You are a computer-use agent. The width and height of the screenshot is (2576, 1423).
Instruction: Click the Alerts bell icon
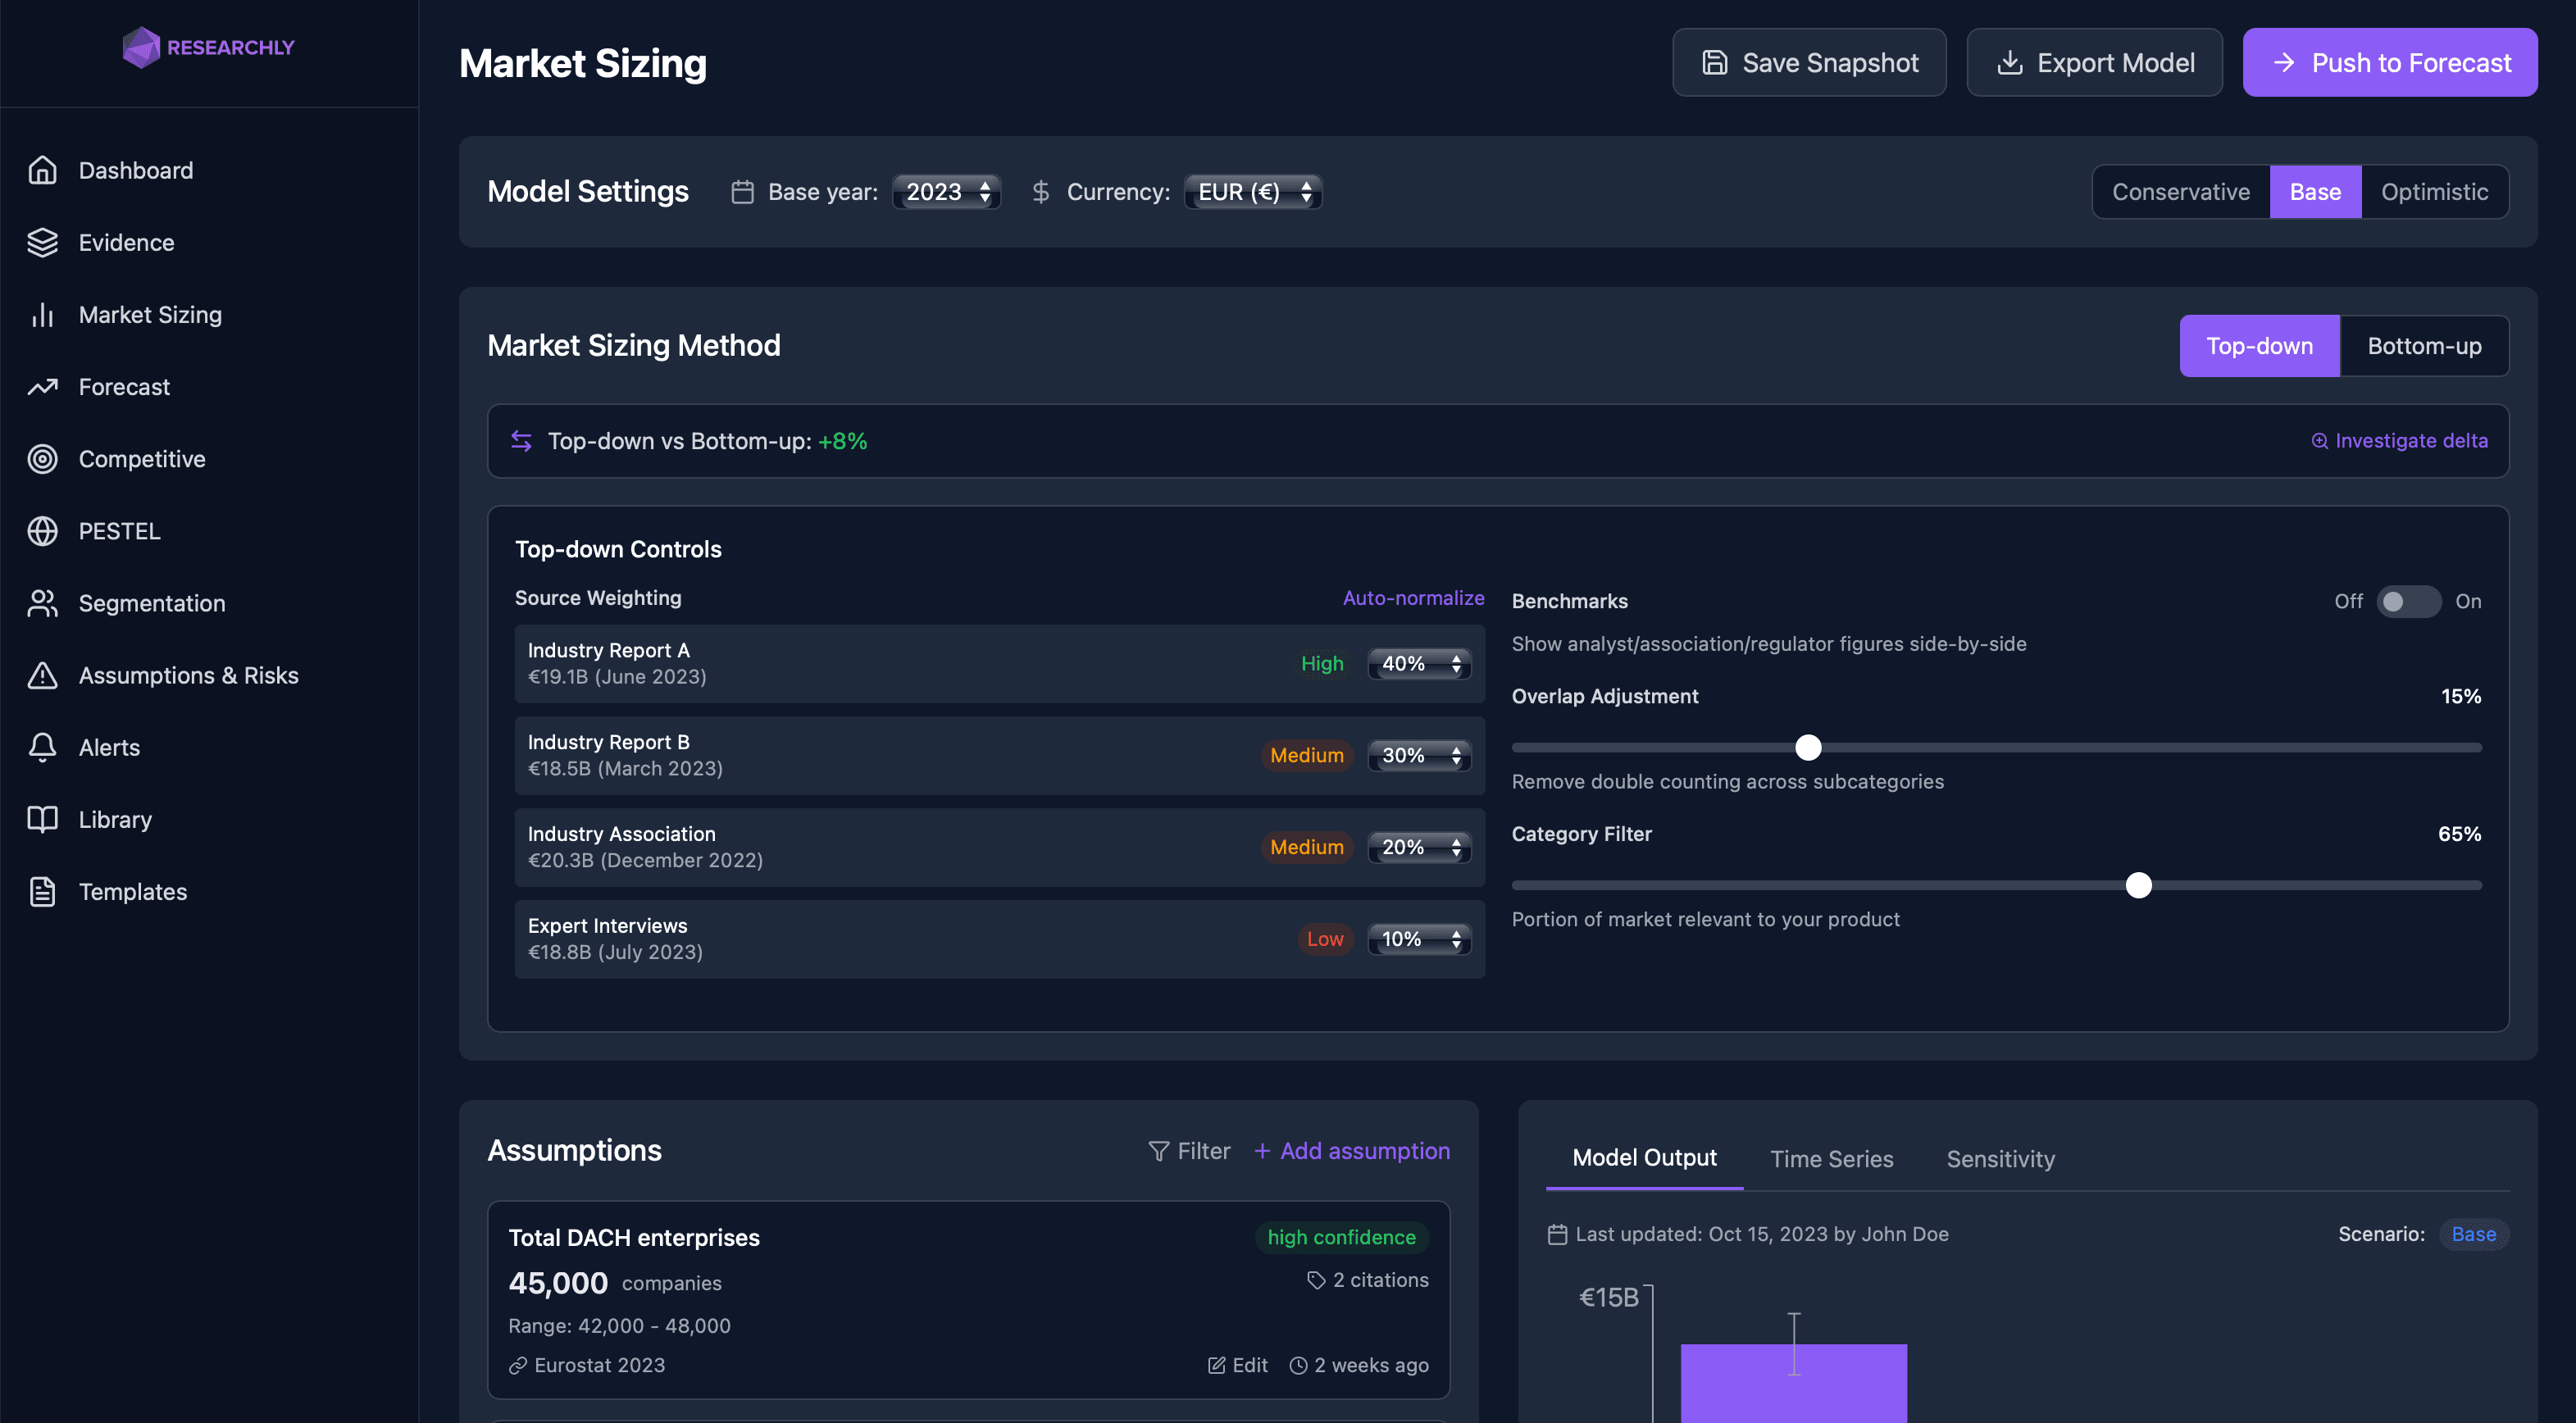(42, 747)
